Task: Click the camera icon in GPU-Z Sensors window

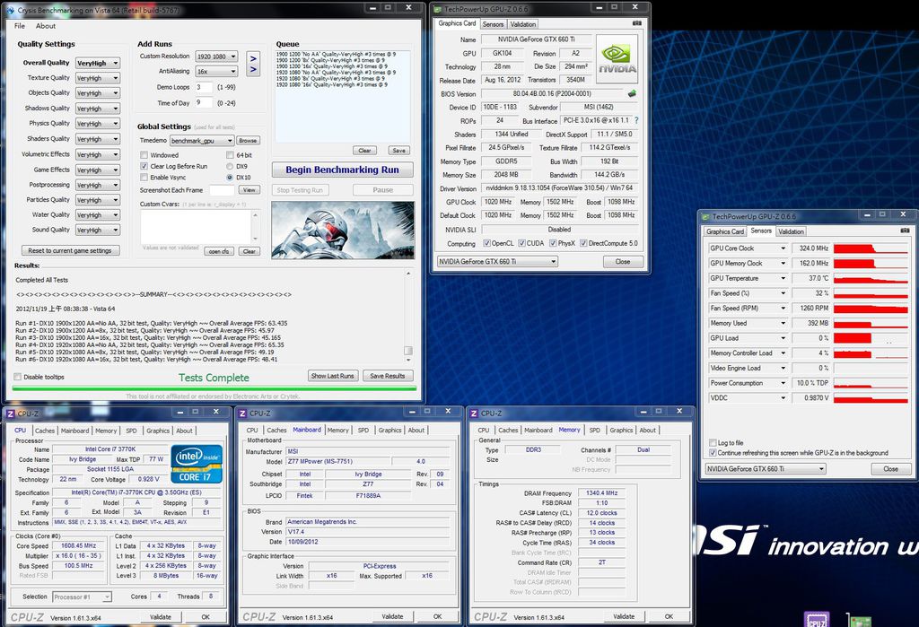Action: click(905, 231)
